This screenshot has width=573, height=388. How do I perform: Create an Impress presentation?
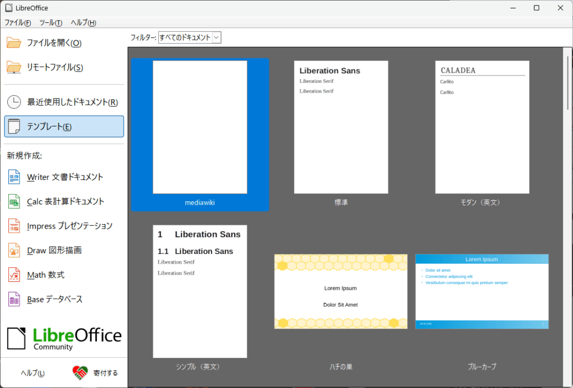tap(69, 225)
